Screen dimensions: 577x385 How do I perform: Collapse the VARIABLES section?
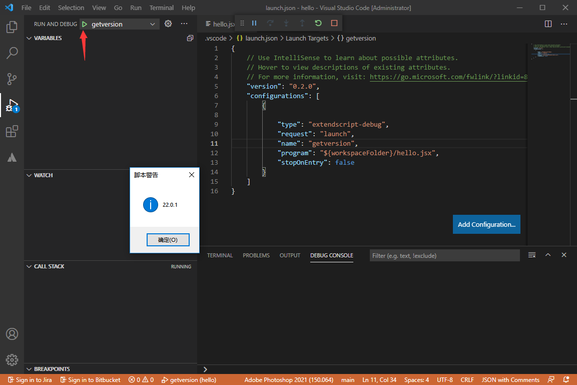30,38
